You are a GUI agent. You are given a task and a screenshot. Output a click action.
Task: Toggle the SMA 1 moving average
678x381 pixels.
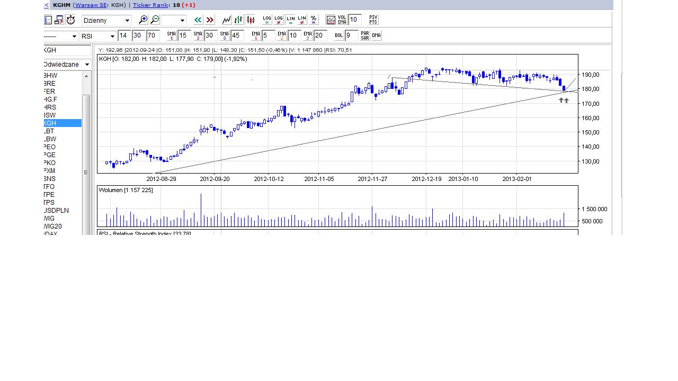point(171,36)
